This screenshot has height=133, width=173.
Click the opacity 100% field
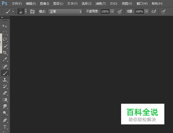point(105,11)
